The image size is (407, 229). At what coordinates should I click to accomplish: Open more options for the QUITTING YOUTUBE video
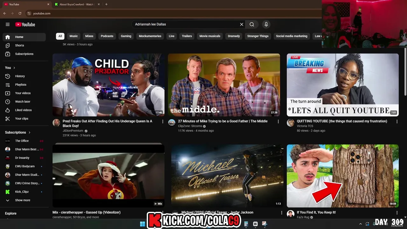tap(397, 121)
